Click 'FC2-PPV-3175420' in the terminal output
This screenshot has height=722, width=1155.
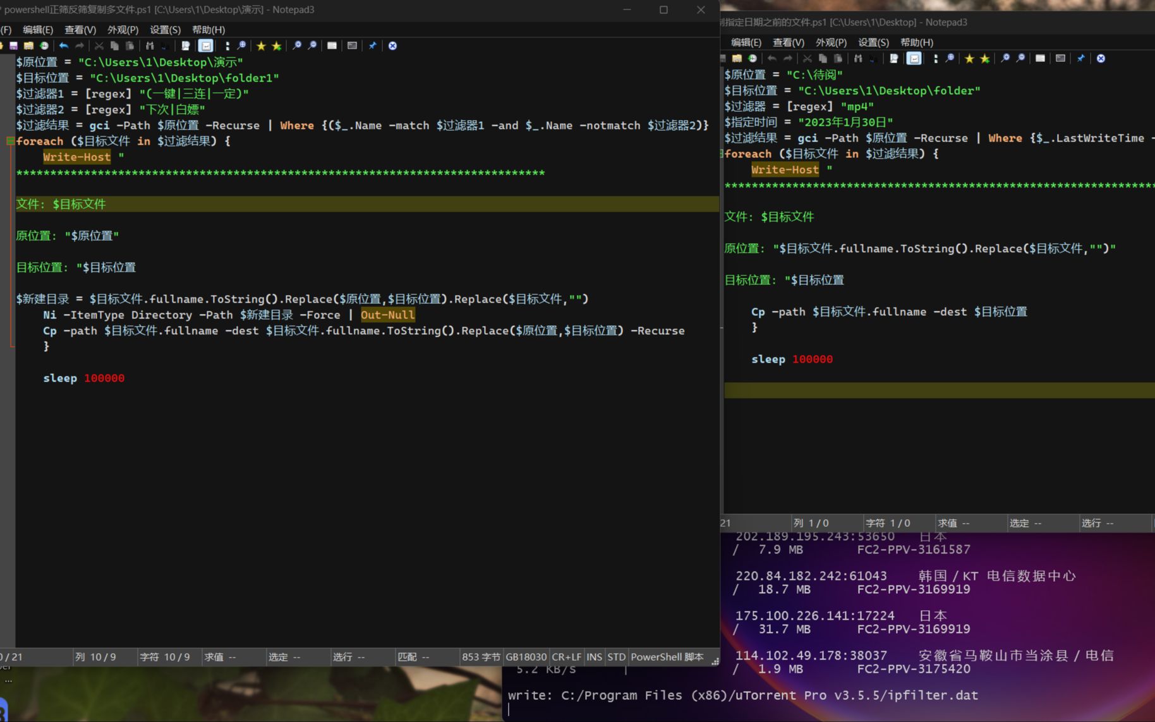[914, 669]
